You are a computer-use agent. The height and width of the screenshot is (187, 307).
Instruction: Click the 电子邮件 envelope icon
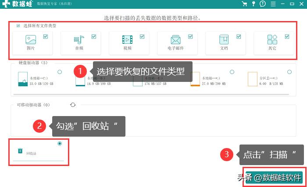click(175, 40)
